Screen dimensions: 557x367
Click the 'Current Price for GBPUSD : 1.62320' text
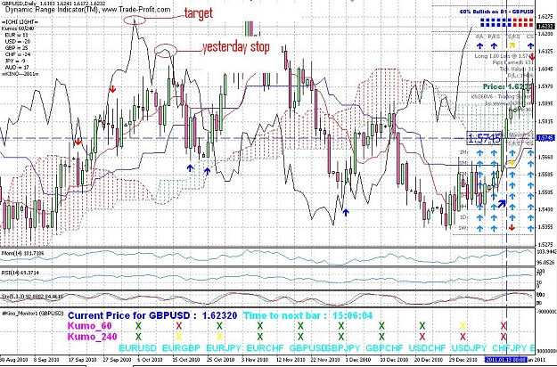tap(152, 315)
